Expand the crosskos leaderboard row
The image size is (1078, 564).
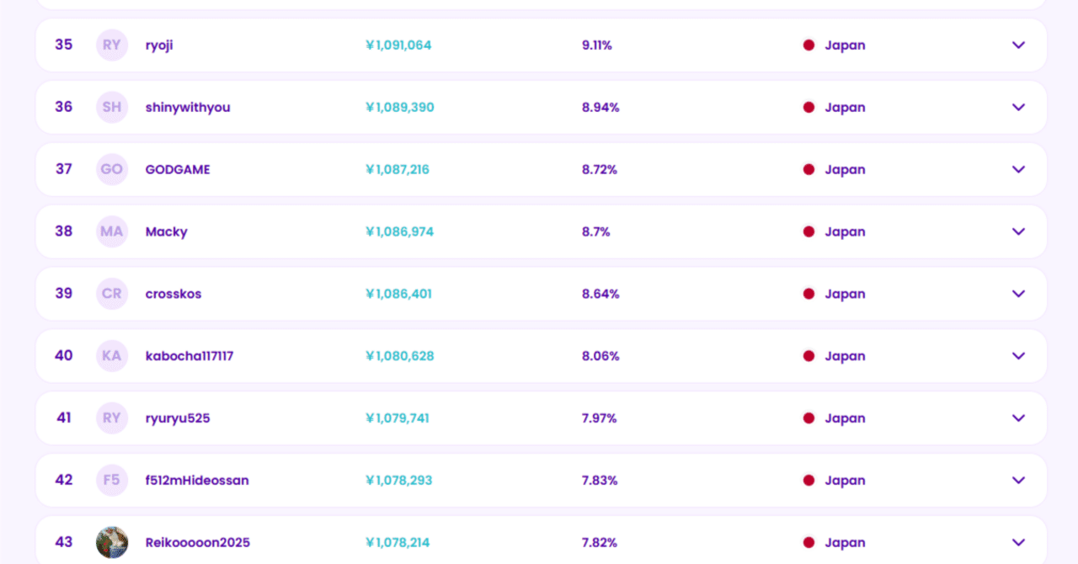(x=1018, y=295)
